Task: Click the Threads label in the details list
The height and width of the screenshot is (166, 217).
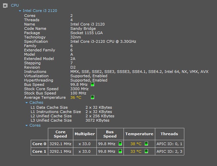Action: pyautogui.click(x=32, y=20)
